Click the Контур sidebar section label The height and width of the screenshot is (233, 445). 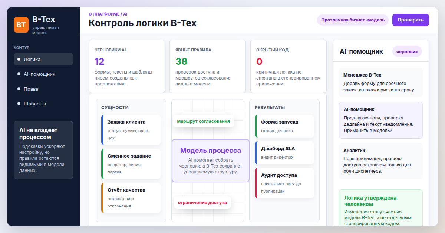pos(22,48)
